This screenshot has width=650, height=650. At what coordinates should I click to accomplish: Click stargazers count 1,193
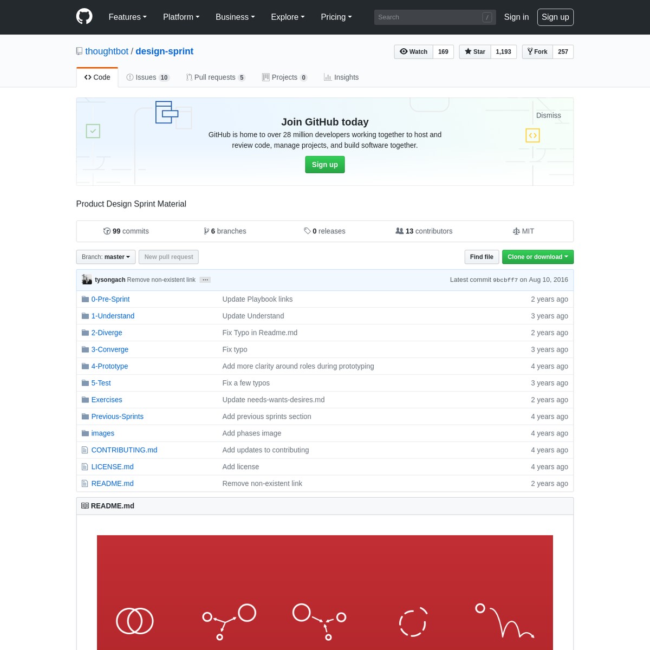pyautogui.click(x=503, y=52)
